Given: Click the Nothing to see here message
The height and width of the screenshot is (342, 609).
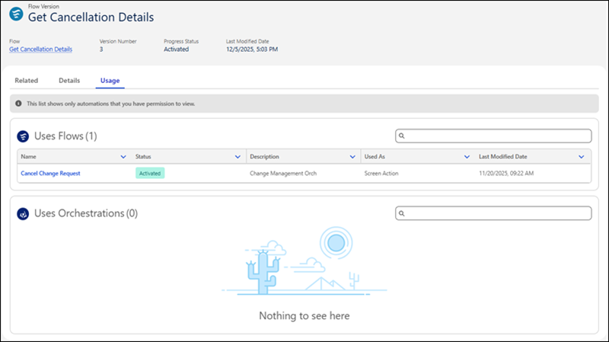Looking at the screenshot, I should (304, 315).
